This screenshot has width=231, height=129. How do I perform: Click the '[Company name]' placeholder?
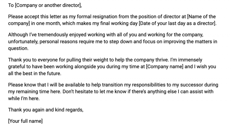(165, 66)
